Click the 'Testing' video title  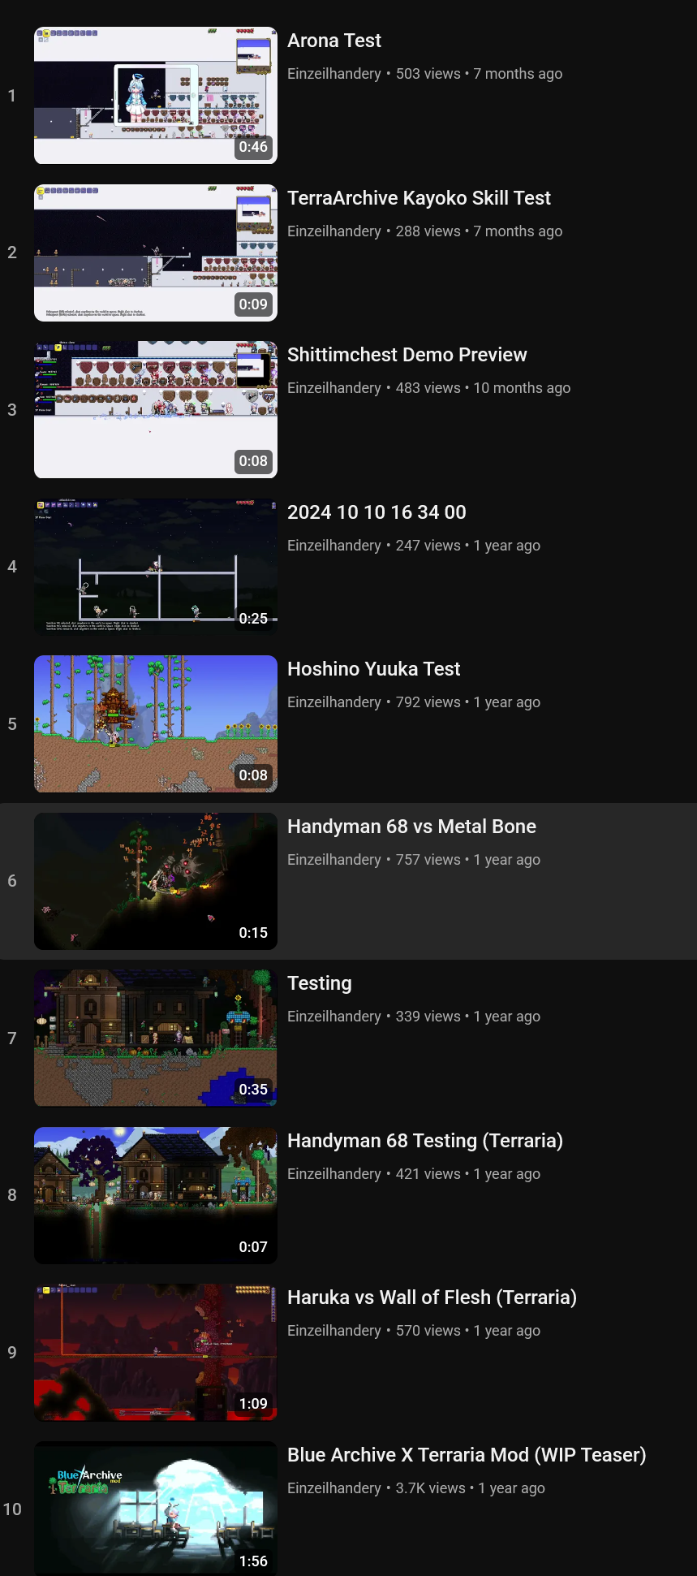click(320, 983)
